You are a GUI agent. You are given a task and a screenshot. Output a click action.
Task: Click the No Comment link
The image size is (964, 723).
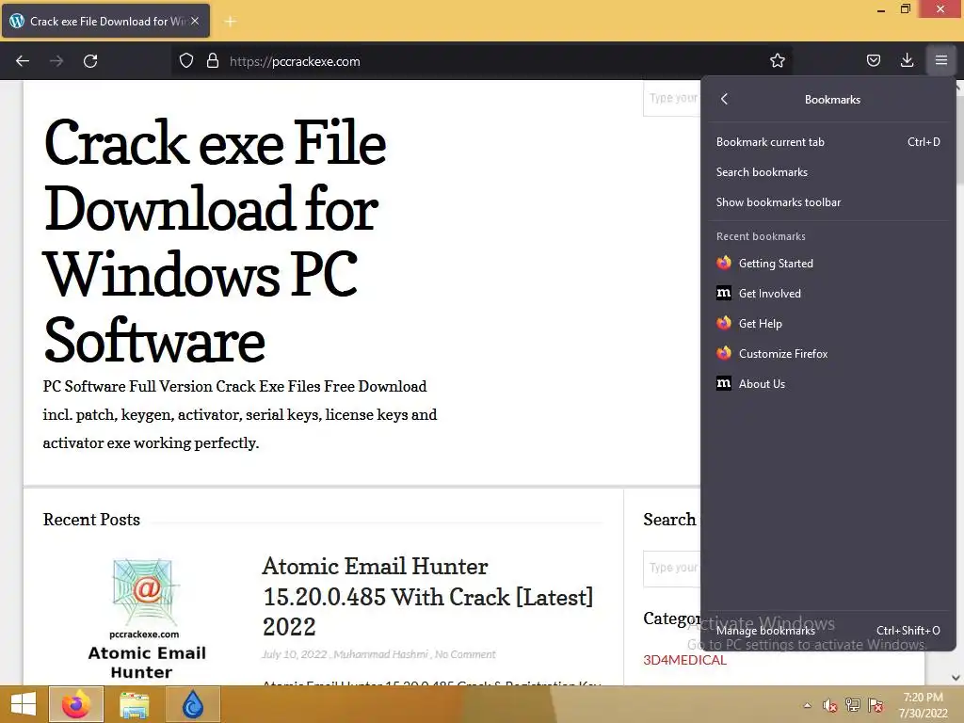(x=465, y=654)
